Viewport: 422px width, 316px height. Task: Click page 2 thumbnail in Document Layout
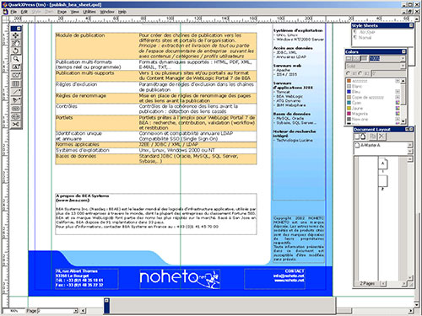pyautogui.click(x=383, y=181)
